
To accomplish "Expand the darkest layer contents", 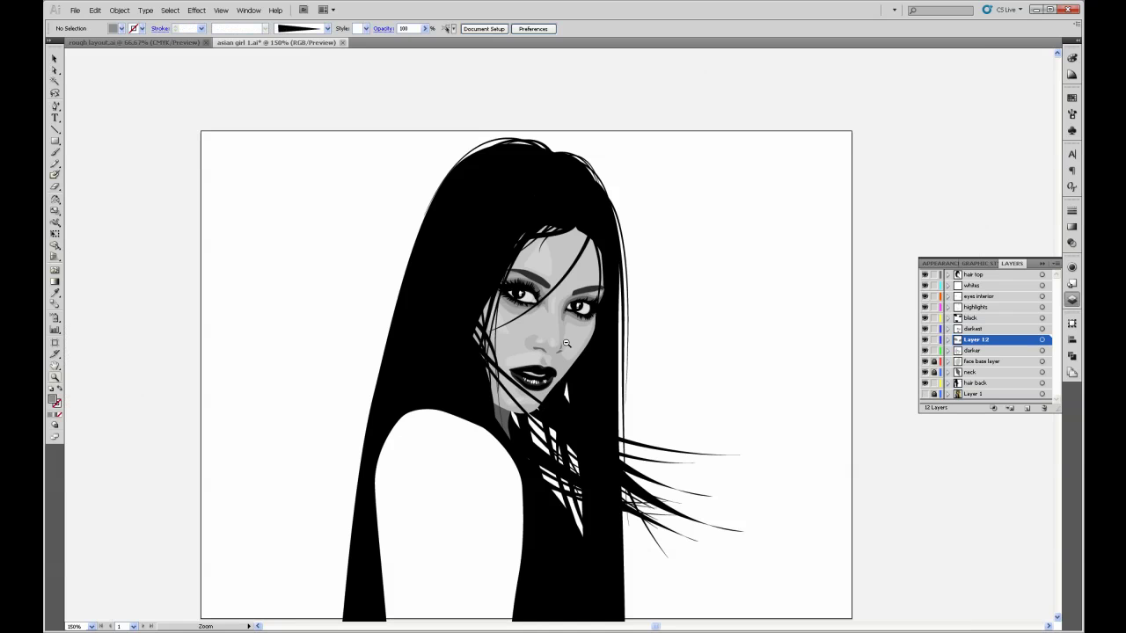I will point(947,329).
